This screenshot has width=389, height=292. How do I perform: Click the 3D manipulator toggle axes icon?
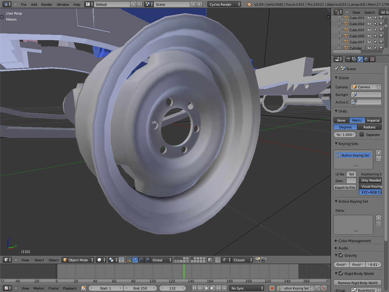pos(129,260)
